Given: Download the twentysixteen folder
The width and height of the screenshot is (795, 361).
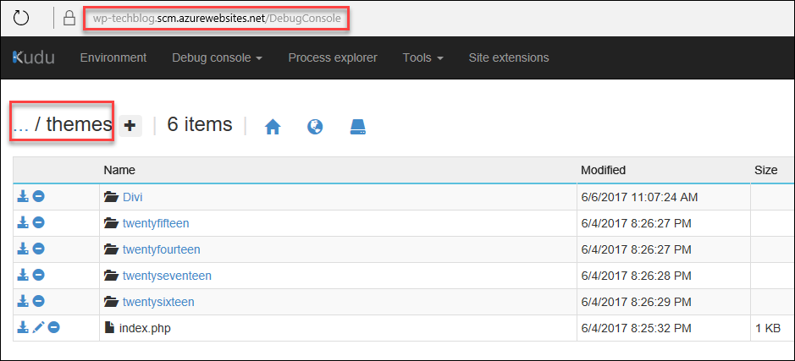Looking at the screenshot, I should click(23, 301).
